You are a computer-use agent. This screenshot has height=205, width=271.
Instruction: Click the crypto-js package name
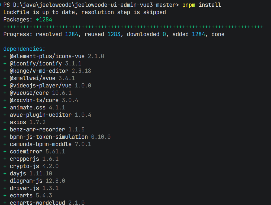[x=24, y=166]
